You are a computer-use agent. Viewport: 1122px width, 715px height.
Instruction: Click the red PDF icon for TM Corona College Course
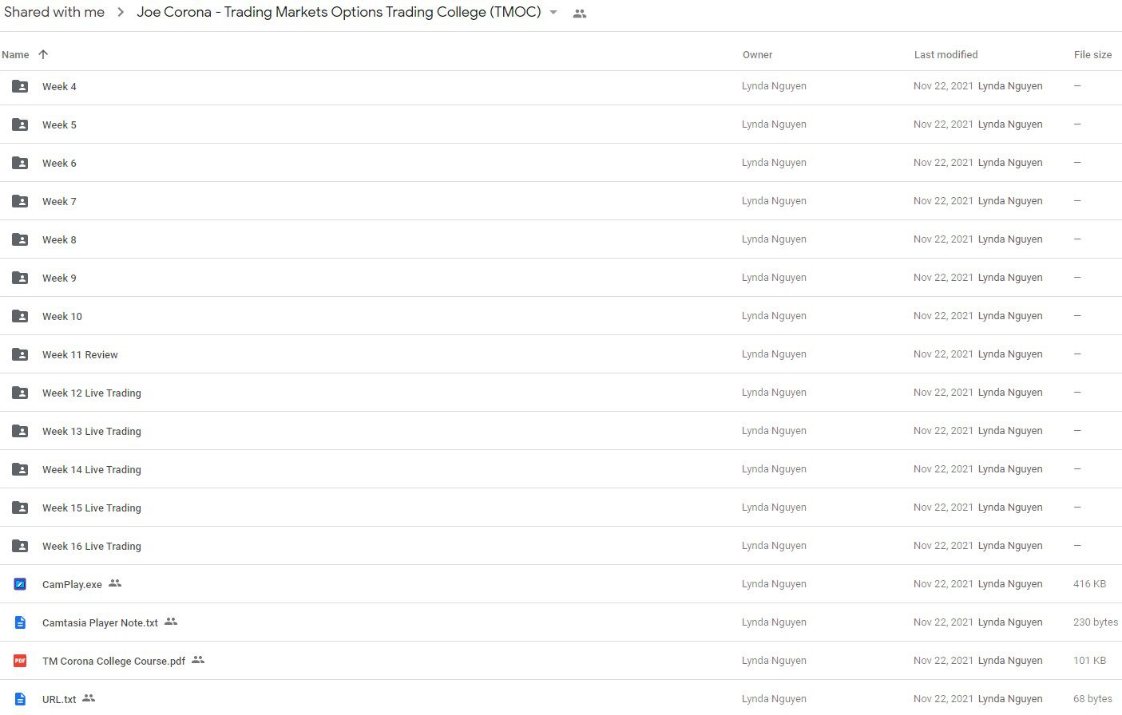pos(20,661)
